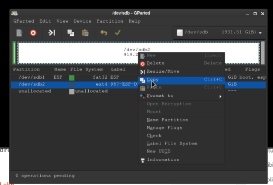Click the Undo last operation arrow icon
The width and height of the screenshot is (273, 185).
click(x=104, y=32)
